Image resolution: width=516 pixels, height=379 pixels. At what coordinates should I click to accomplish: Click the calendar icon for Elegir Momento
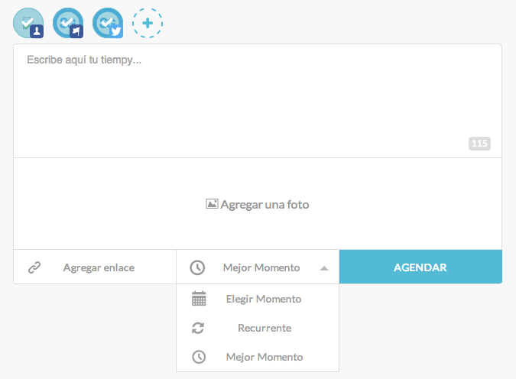[x=199, y=299]
